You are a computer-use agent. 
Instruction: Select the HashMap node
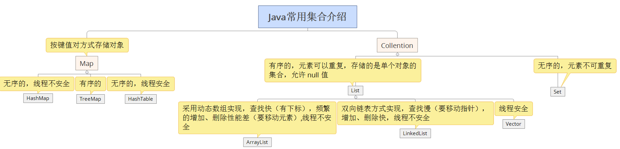pos(38,98)
